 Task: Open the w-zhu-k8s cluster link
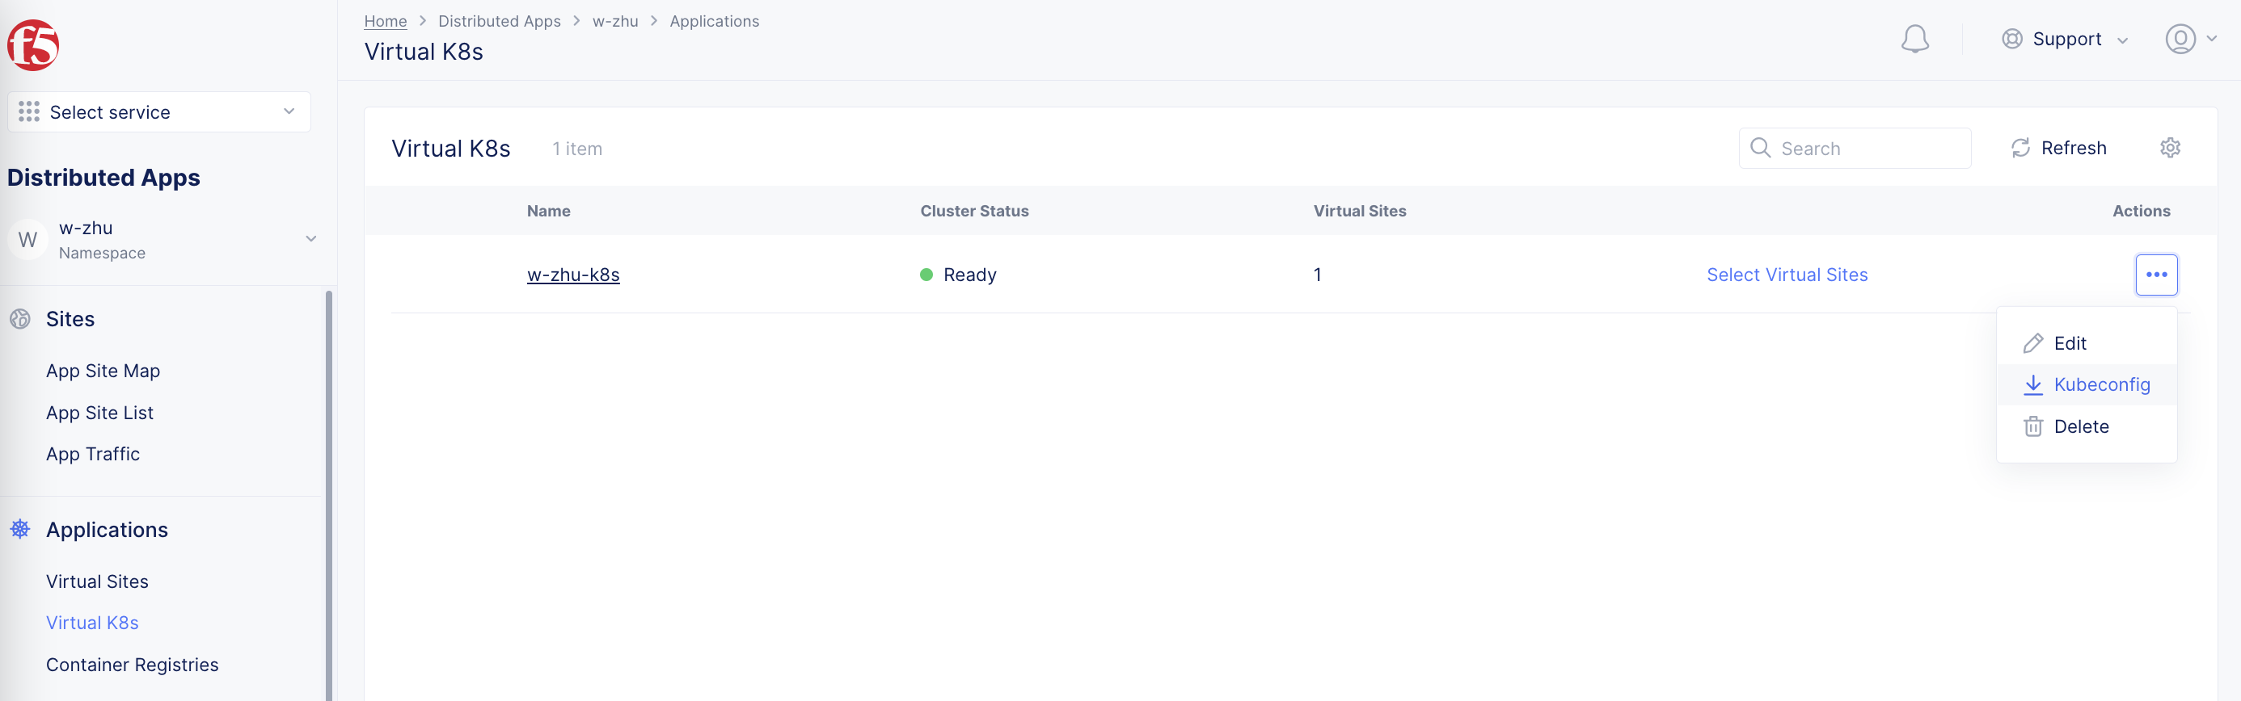click(573, 275)
